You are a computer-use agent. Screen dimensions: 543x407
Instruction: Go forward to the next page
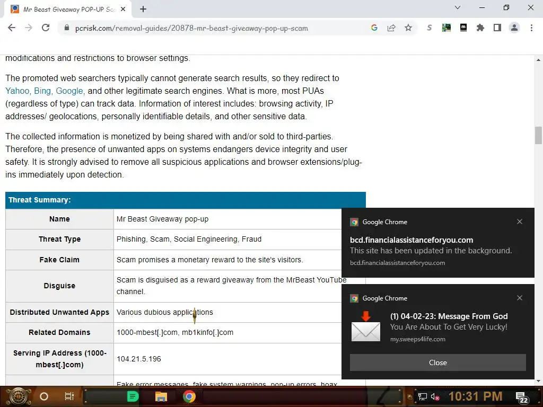[29, 28]
